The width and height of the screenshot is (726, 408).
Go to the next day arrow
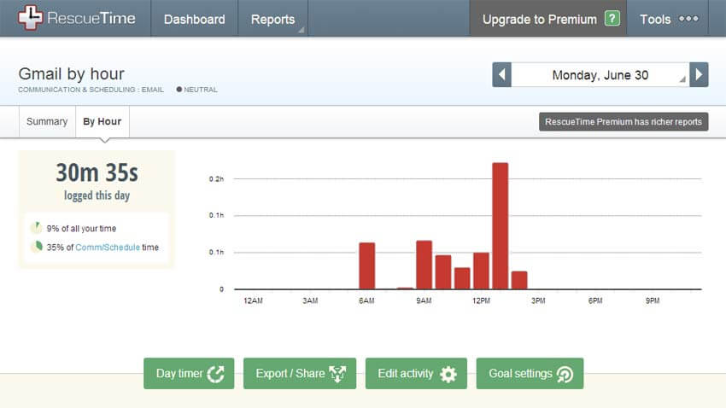pos(699,74)
